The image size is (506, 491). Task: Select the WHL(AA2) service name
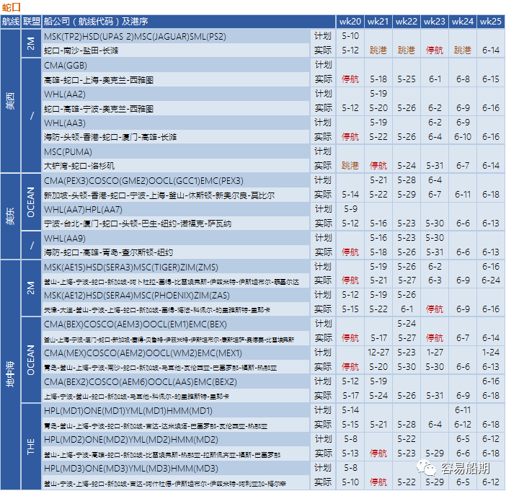click(x=65, y=94)
